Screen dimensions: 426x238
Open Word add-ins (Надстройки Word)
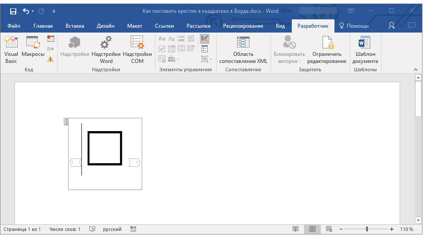106,49
